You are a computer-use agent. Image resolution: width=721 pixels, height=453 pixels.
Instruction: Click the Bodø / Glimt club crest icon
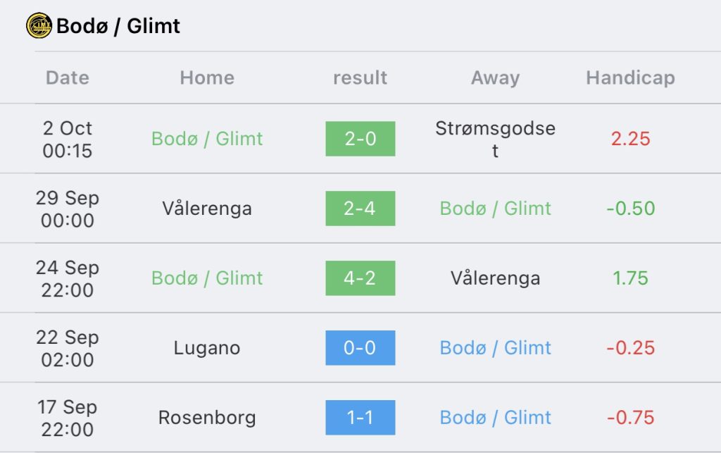coord(39,25)
